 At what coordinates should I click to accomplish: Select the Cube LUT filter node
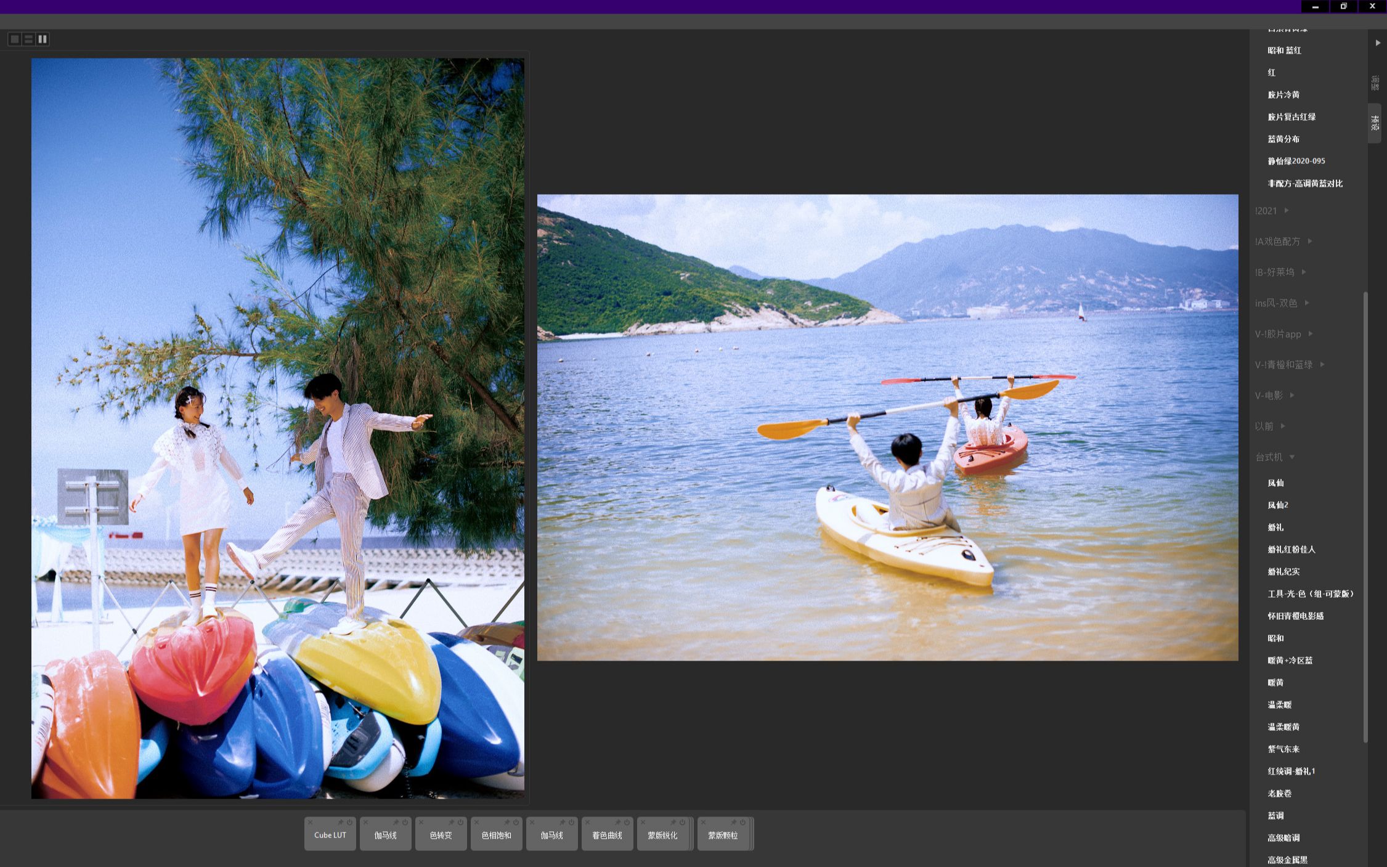(330, 834)
